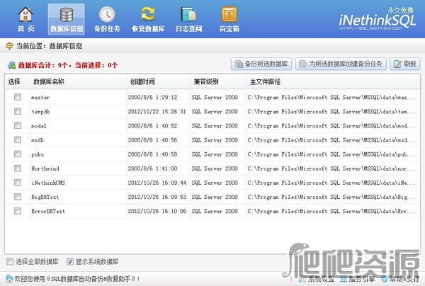The height and width of the screenshot is (286, 425).
Task: Sort by 数据库名称 column header
Action: (x=79, y=81)
